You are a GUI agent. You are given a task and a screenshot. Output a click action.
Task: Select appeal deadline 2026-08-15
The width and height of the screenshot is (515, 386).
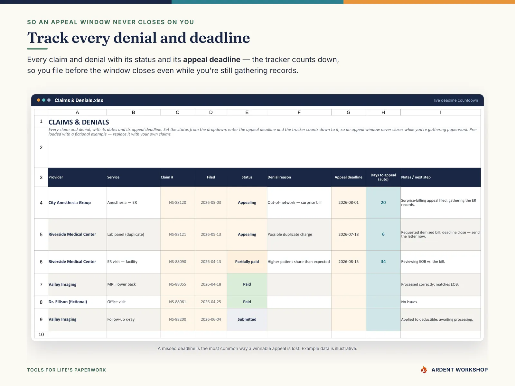[x=349, y=262]
